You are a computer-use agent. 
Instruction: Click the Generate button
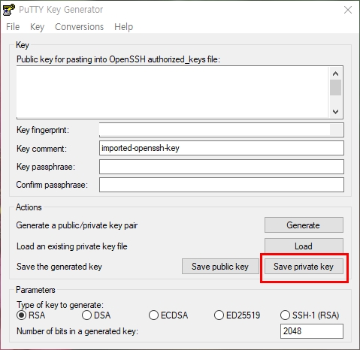pyautogui.click(x=304, y=225)
